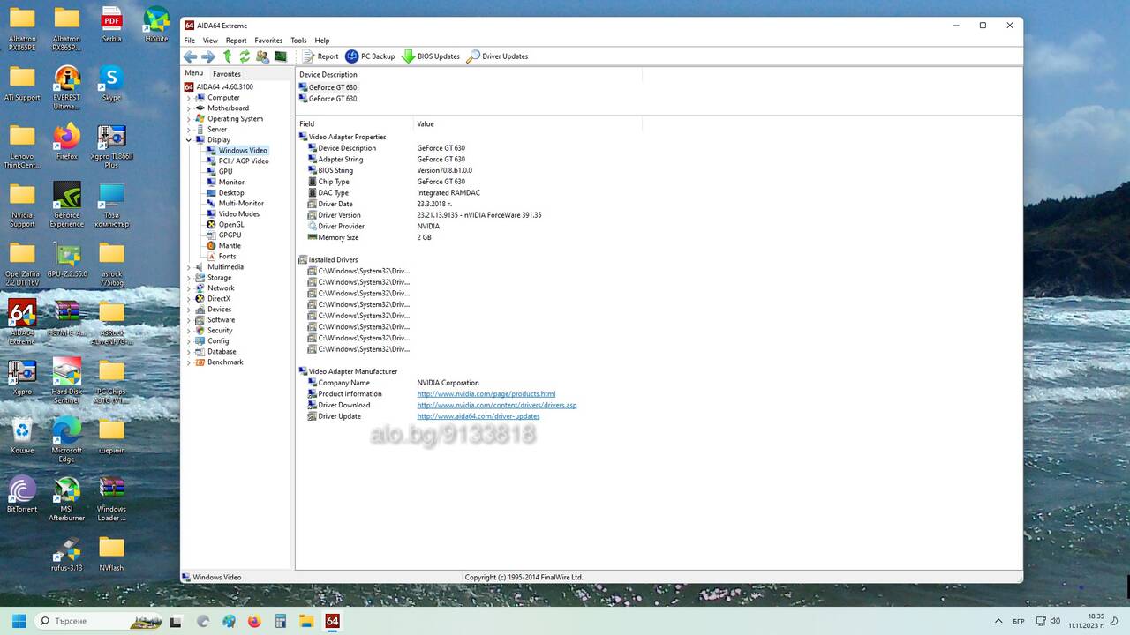Open Calculator from the taskbar
Viewport: 1130px width, 635px height.
(x=281, y=621)
